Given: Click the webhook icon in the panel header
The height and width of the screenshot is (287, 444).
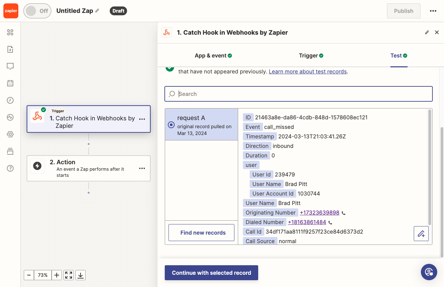Looking at the screenshot, I should tap(166, 33).
